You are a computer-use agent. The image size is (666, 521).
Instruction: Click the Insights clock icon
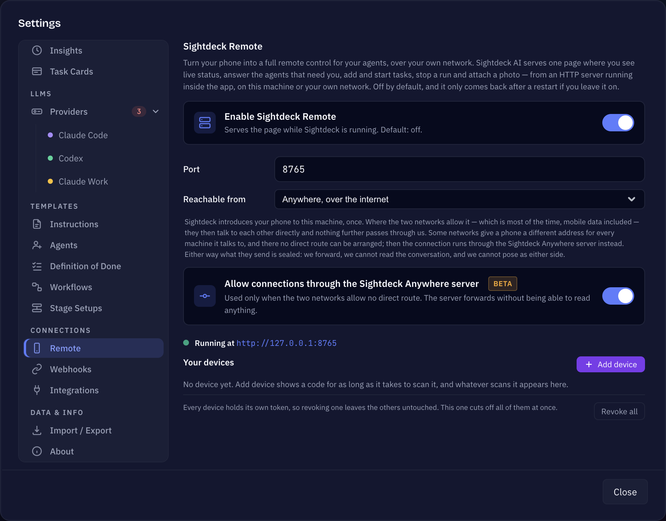coord(37,50)
